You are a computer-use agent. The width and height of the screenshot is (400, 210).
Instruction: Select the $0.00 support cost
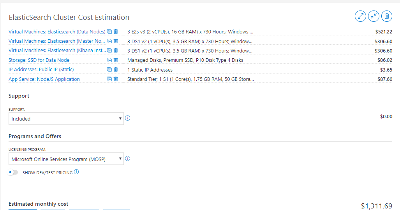tap(386, 116)
